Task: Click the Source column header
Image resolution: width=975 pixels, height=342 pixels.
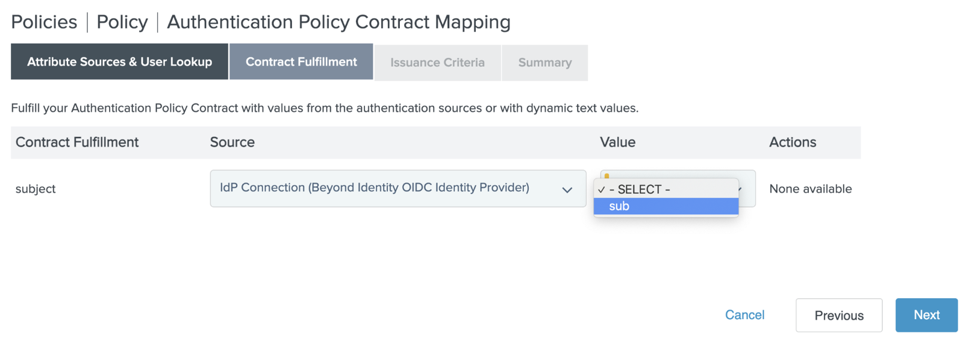Action: tap(232, 142)
